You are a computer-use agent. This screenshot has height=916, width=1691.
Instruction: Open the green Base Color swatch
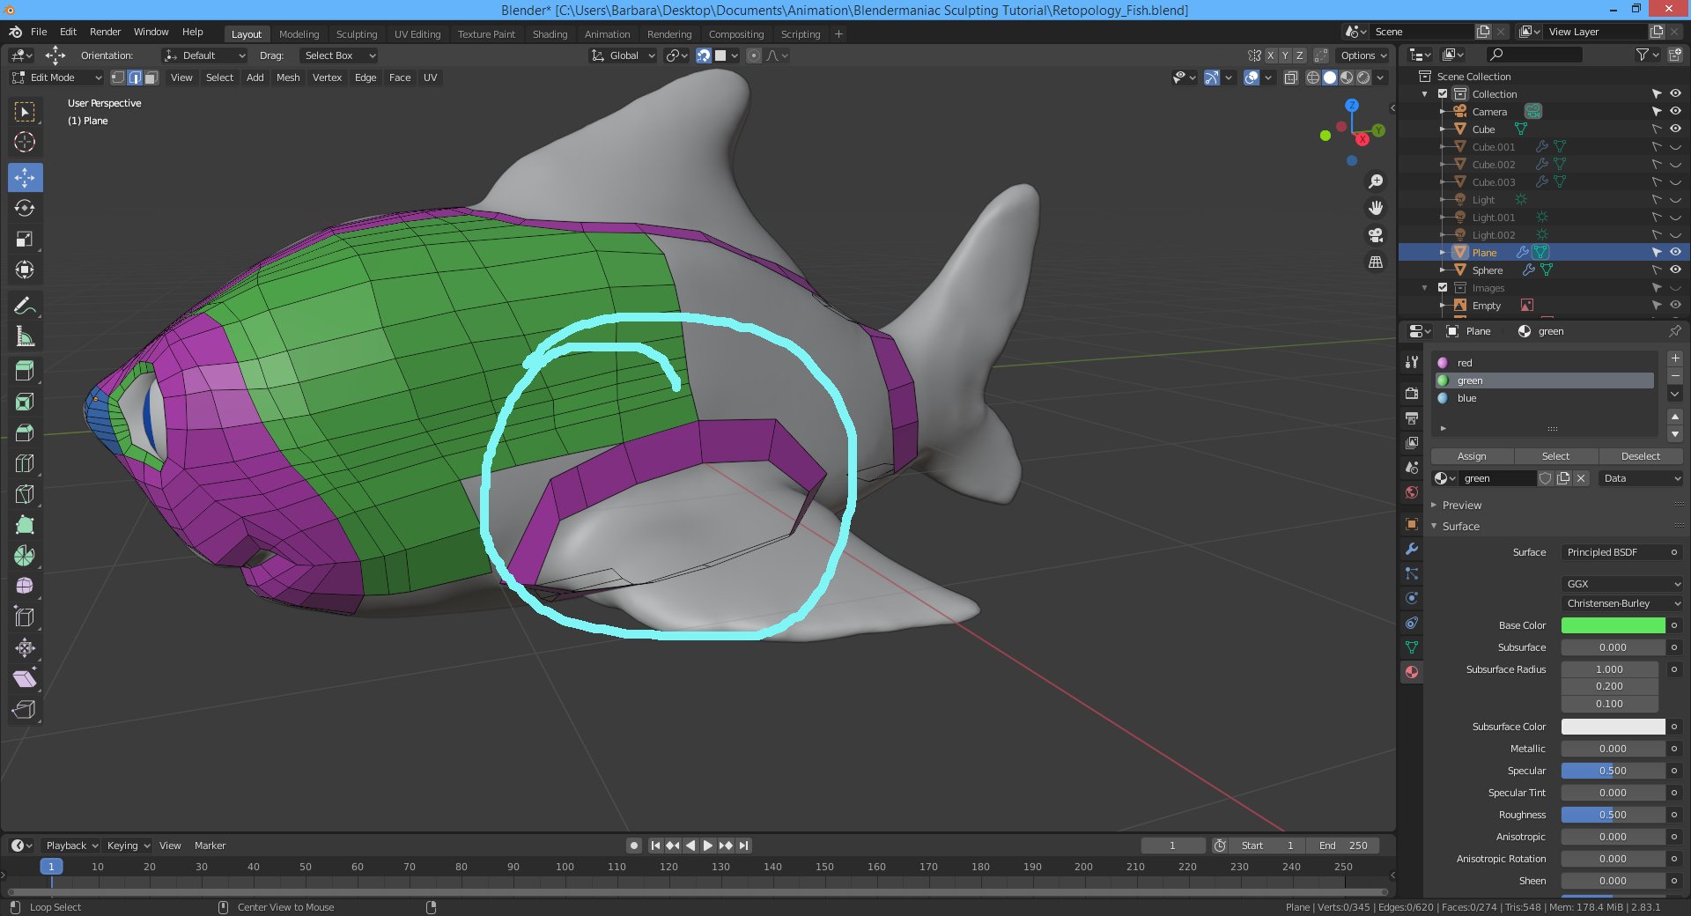[x=1612, y=625]
